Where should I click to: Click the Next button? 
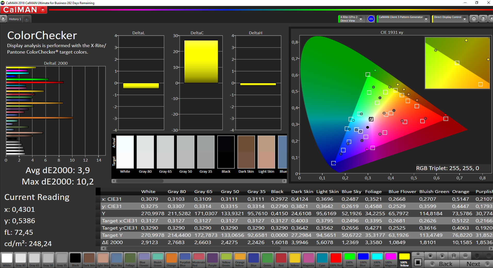click(476, 264)
